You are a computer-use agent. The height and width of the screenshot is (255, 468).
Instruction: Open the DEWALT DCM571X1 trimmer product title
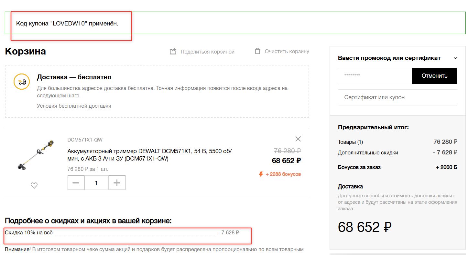pyautogui.click(x=149, y=155)
